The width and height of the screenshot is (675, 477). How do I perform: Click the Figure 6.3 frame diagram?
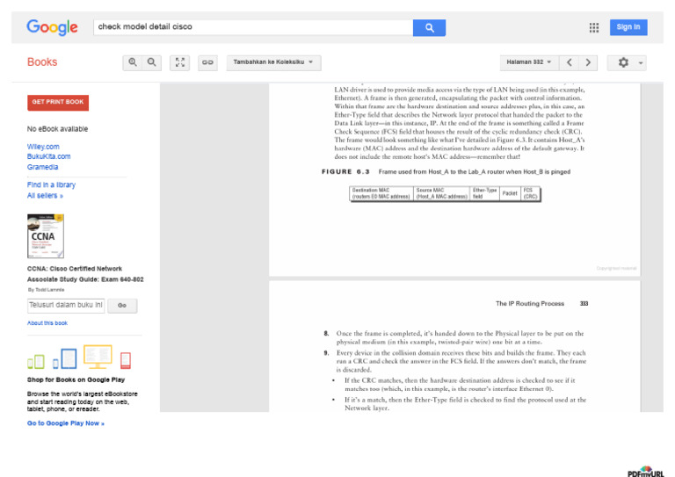445,193
